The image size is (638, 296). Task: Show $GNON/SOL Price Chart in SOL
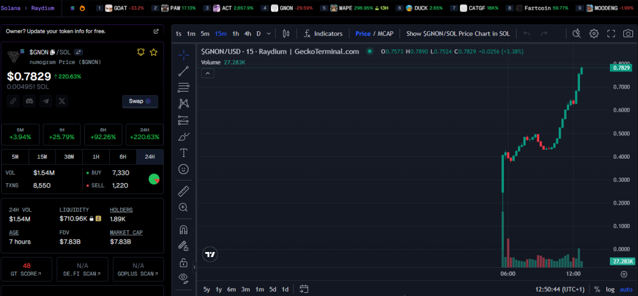coord(457,34)
